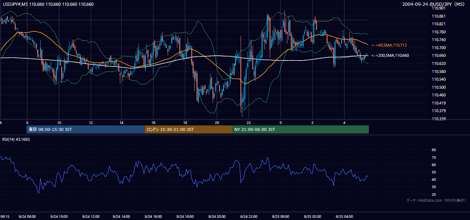Viewport: 470px width, 220px height.
Task: Click the orange 40 SMA 110.713 label
Action: pos(389,45)
